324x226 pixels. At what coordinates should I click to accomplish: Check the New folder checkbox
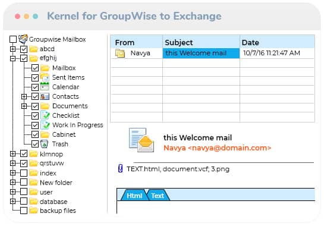[24, 182]
